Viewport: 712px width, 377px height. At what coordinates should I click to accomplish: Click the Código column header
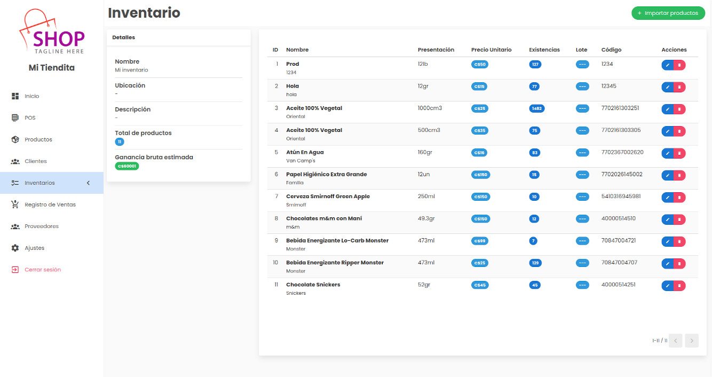point(611,50)
